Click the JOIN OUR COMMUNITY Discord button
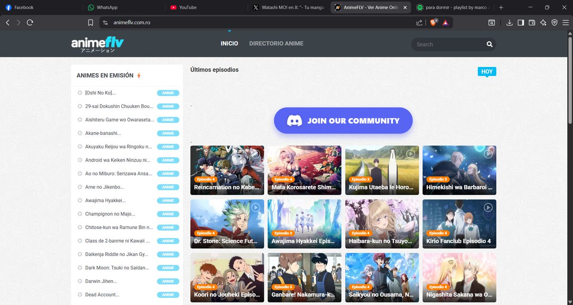The height and width of the screenshot is (305, 573). (343, 120)
